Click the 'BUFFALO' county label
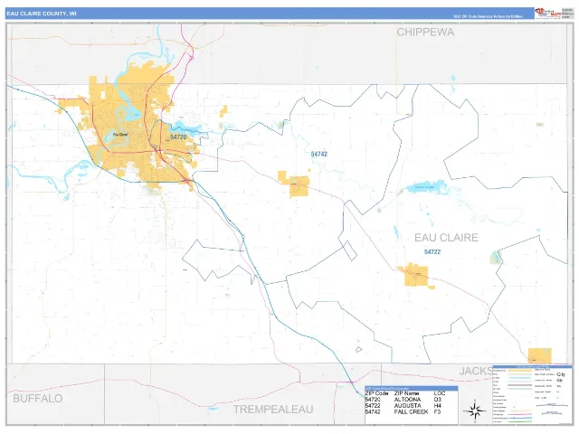The image size is (579, 434). point(38,398)
